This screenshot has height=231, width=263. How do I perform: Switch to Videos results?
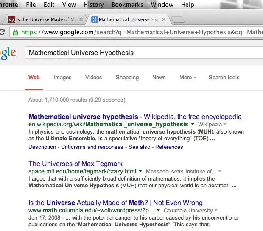94,78
